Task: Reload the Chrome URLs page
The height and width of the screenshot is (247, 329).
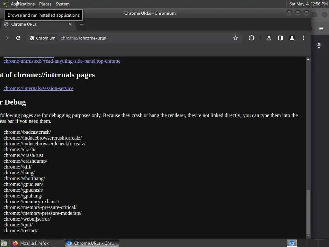Action: (18, 38)
